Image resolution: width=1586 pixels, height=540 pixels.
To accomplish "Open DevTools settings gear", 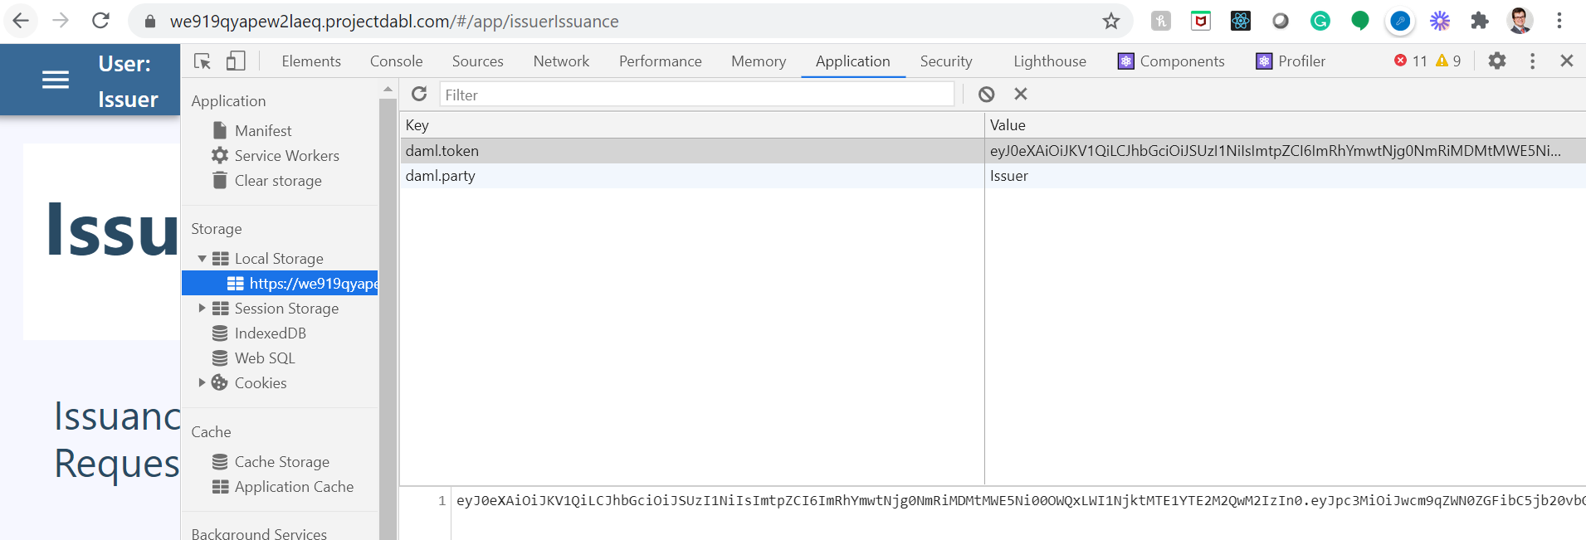I will tap(1496, 61).
